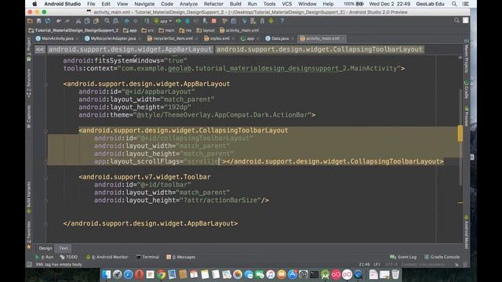This screenshot has height=282, width=502.
Task: Toggle the Structure side panel
Action: pyautogui.click(x=29, y=83)
